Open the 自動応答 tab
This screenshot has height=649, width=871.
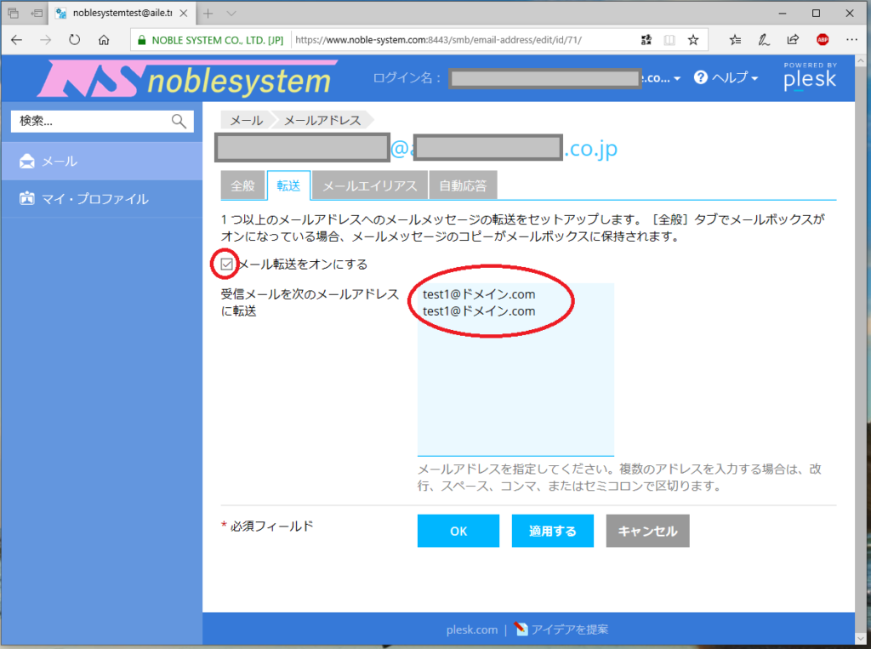[463, 185]
